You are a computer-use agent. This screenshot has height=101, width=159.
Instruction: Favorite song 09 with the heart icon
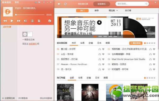[x=103, y=70]
